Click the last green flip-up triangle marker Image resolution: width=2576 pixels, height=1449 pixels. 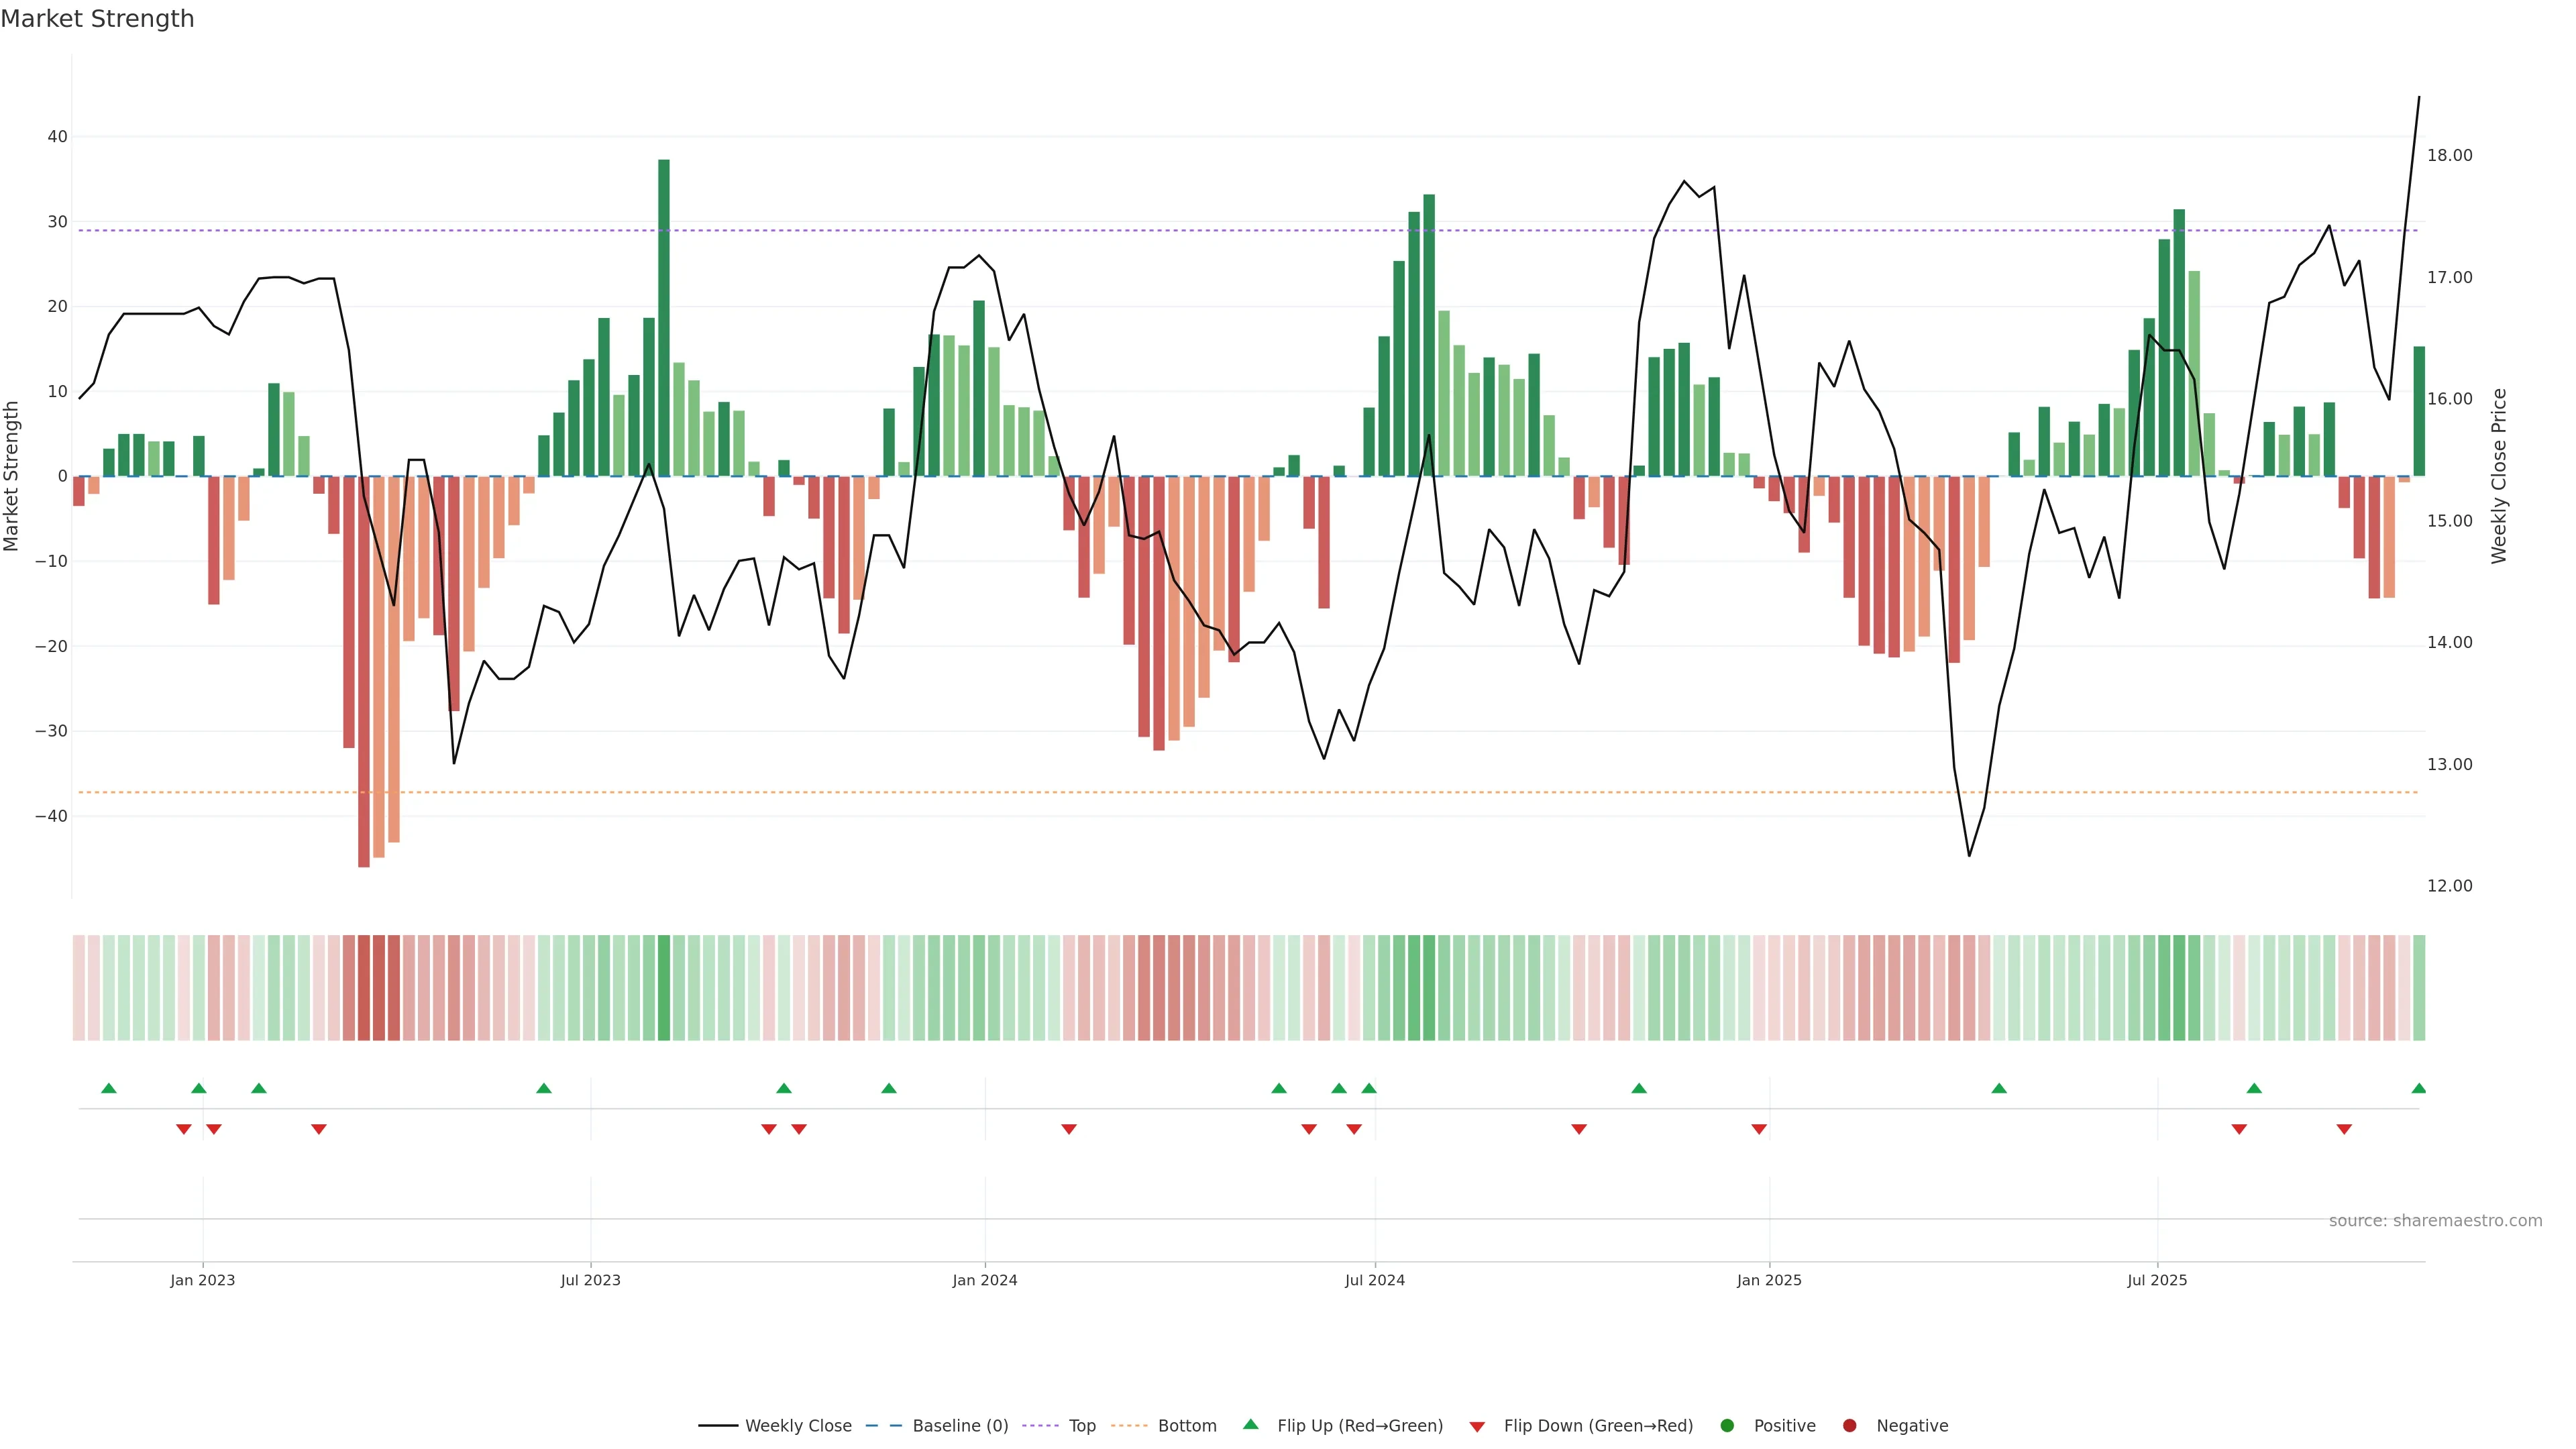click(x=2418, y=1088)
